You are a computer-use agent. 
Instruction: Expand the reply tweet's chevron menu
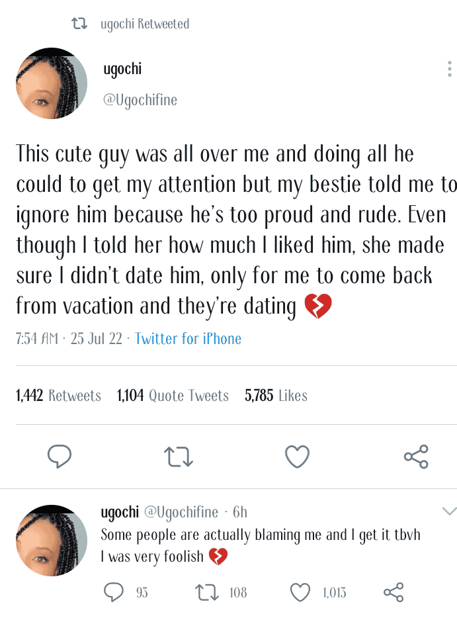pyautogui.click(x=449, y=511)
